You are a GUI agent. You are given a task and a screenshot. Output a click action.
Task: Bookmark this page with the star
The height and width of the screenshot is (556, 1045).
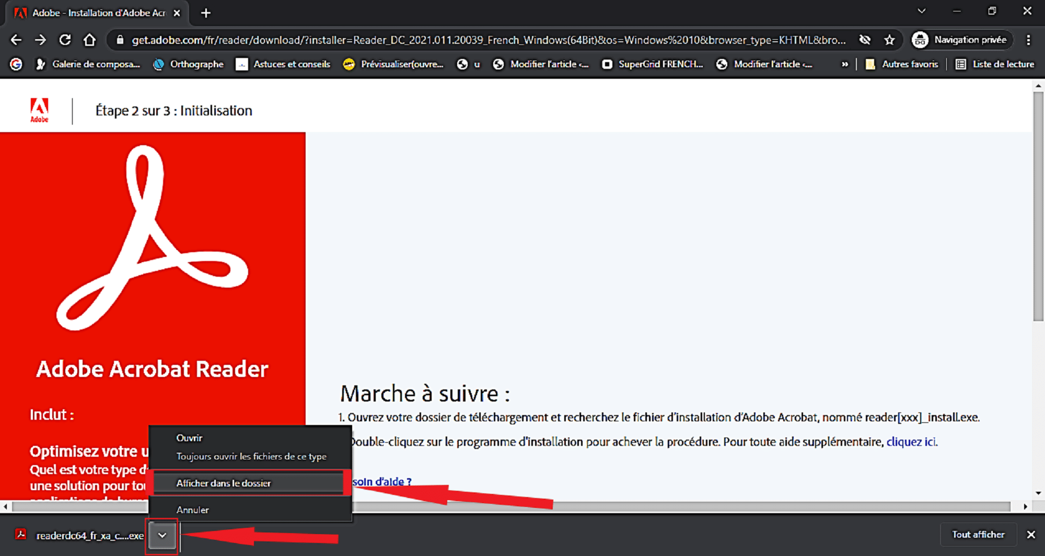pos(889,40)
